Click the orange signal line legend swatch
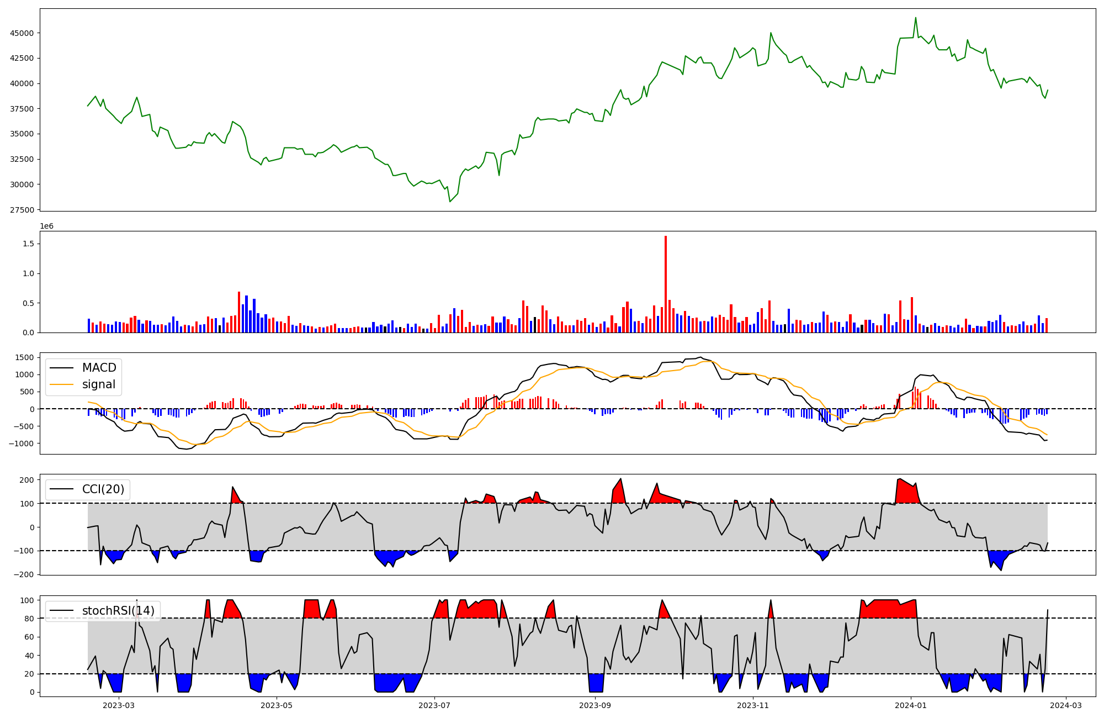 point(61,384)
